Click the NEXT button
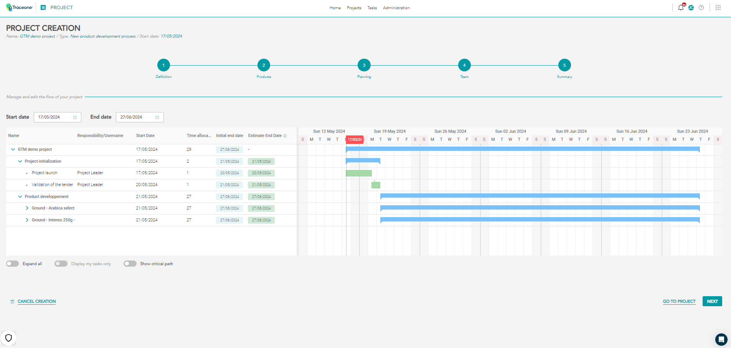This screenshot has height=348, width=731. click(712, 301)
